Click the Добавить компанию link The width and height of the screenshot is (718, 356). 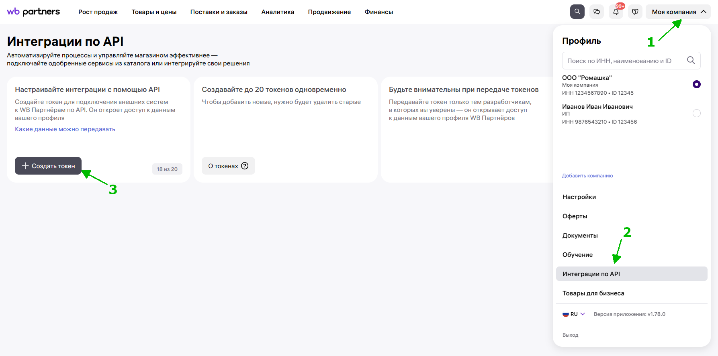click(x=587, y=176)
